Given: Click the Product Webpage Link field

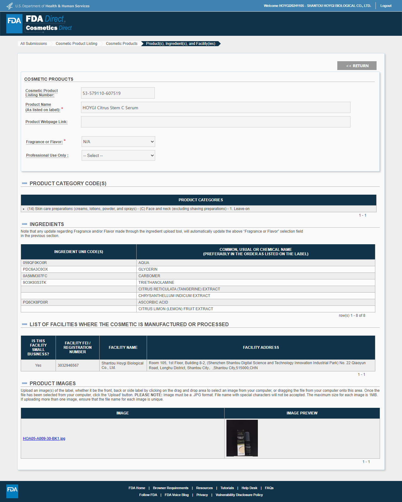Looking at the screenshot, I should point(215,122).
